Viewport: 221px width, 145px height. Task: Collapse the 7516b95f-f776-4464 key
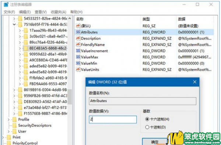(14, 25)
